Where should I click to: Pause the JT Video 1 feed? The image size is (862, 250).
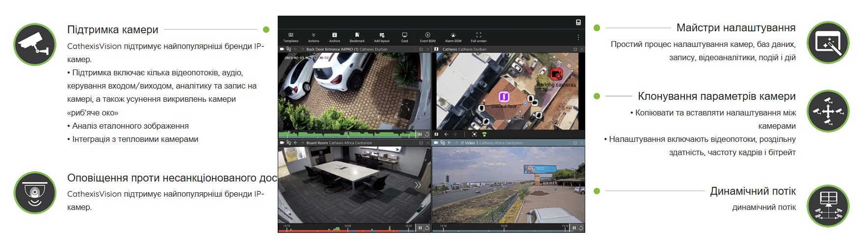pyautogui.click(x=574, y=227)
